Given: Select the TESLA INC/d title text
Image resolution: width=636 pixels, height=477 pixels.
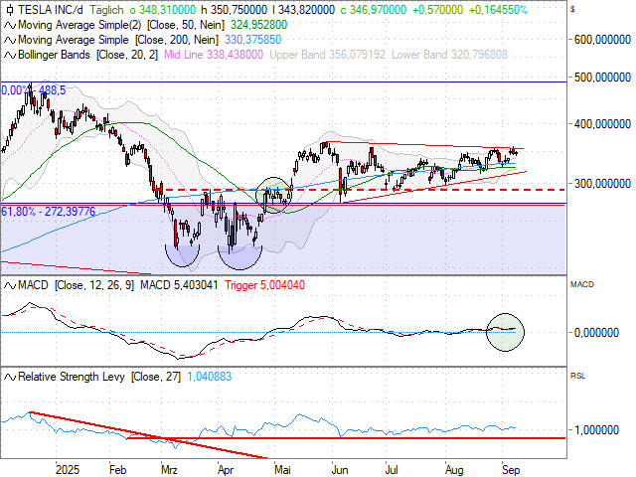Looking at the screenshot, I should click(51, 10).
